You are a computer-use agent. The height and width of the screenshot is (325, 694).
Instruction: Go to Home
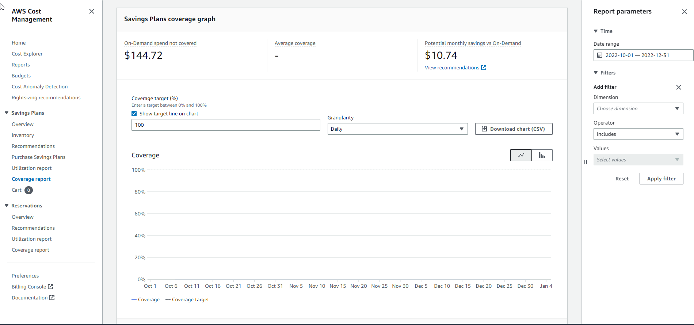click(x=19, y=43)
